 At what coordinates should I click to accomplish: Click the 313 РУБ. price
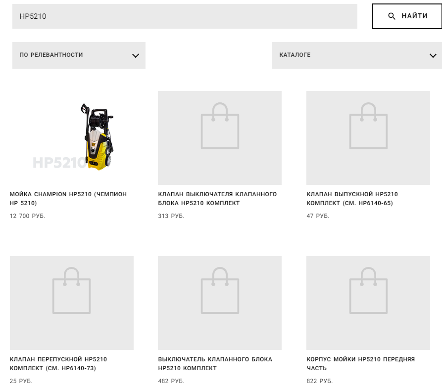pos(171,216)
